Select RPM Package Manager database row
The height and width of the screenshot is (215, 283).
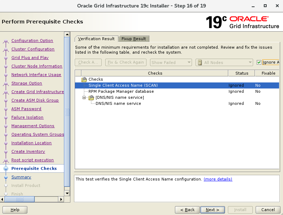177,91
